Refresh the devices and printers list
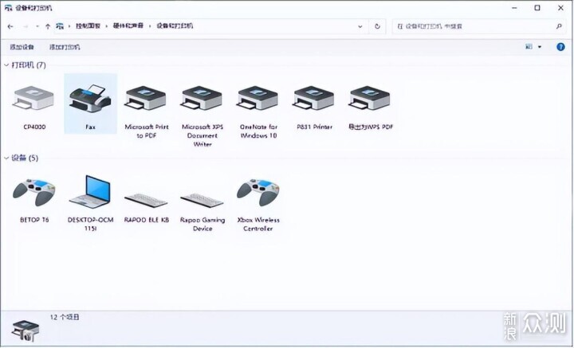Viewport: 574px width, 348px height. tap(377, 26)
